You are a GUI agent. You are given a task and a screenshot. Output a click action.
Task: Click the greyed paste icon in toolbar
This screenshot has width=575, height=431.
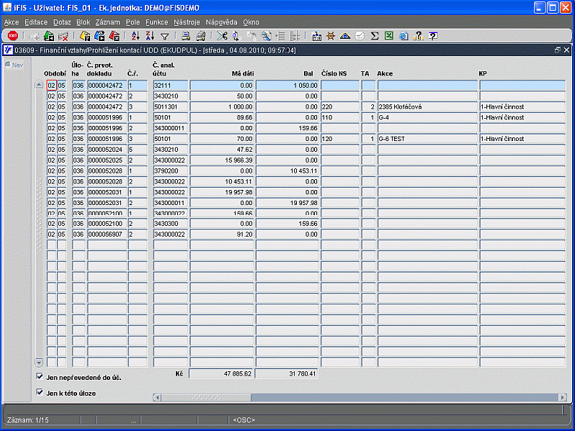[251, 36]
